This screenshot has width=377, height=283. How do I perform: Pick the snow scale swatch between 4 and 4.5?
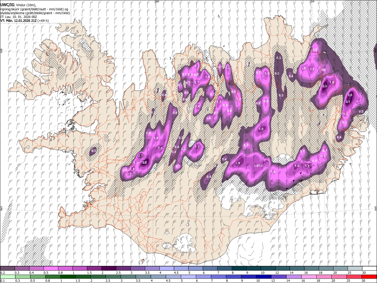click(x=166, y=268)
